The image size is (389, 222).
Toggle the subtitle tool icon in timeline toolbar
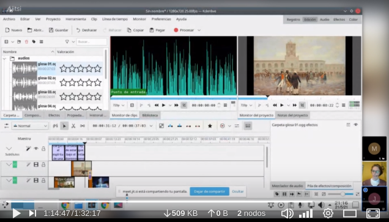pos(248,126)
